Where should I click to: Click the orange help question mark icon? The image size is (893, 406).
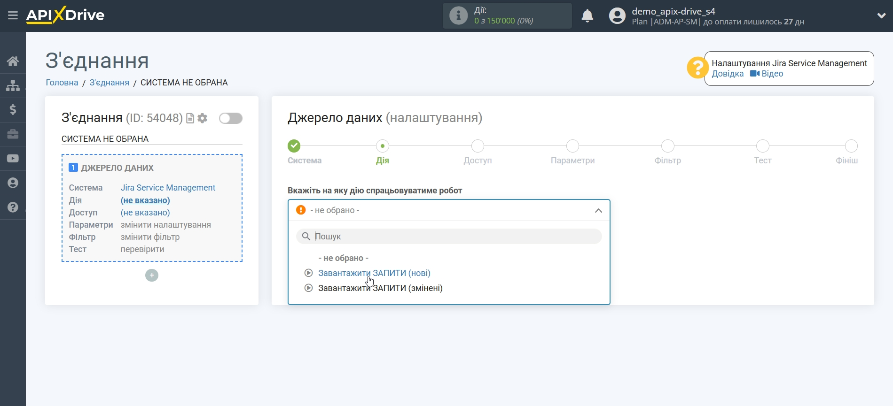697,68
